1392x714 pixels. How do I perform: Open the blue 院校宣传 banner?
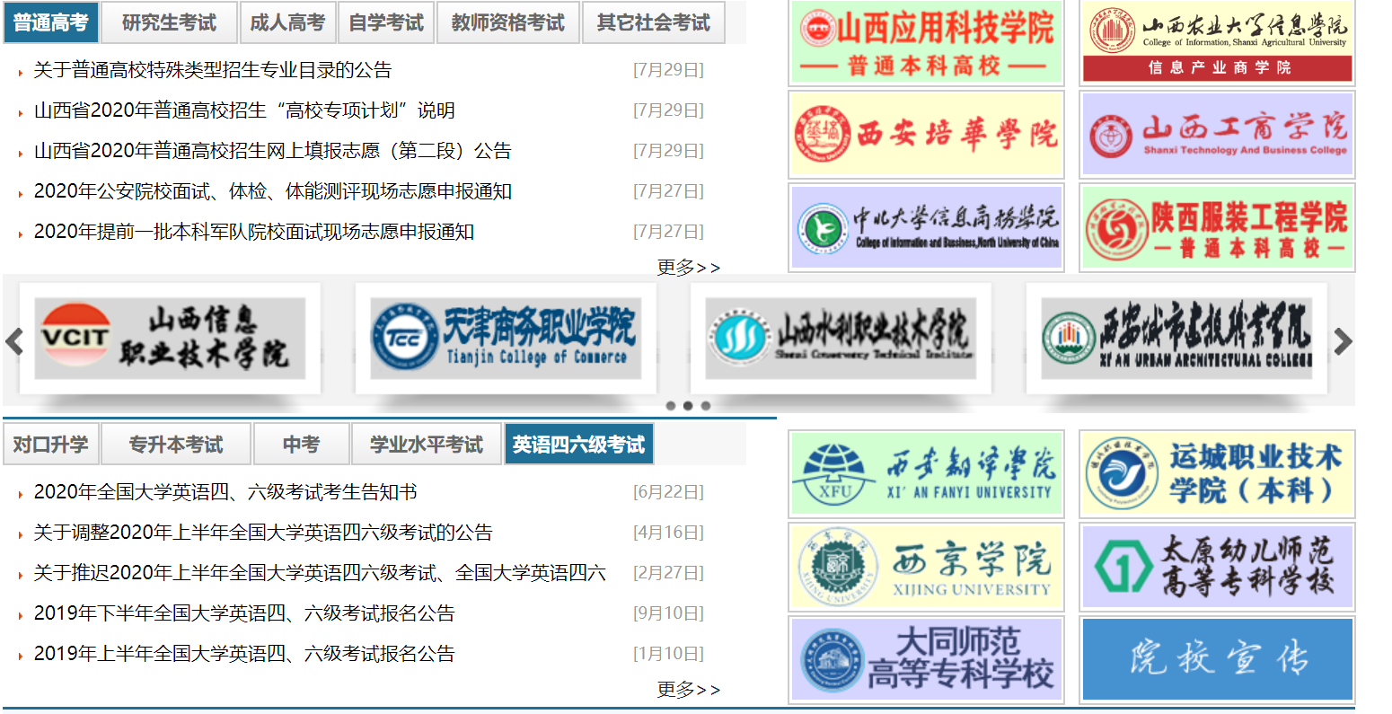pos(1217,659)
